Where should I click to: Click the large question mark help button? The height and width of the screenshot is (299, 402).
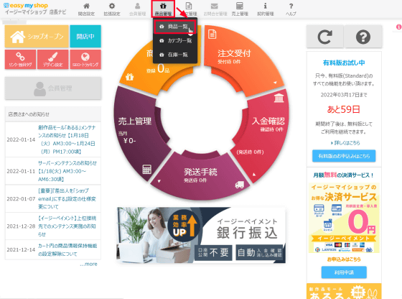click(363, 37)
